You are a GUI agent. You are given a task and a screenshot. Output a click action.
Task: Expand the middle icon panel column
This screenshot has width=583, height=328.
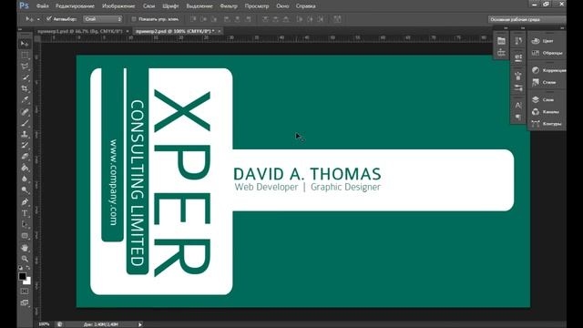522,28
